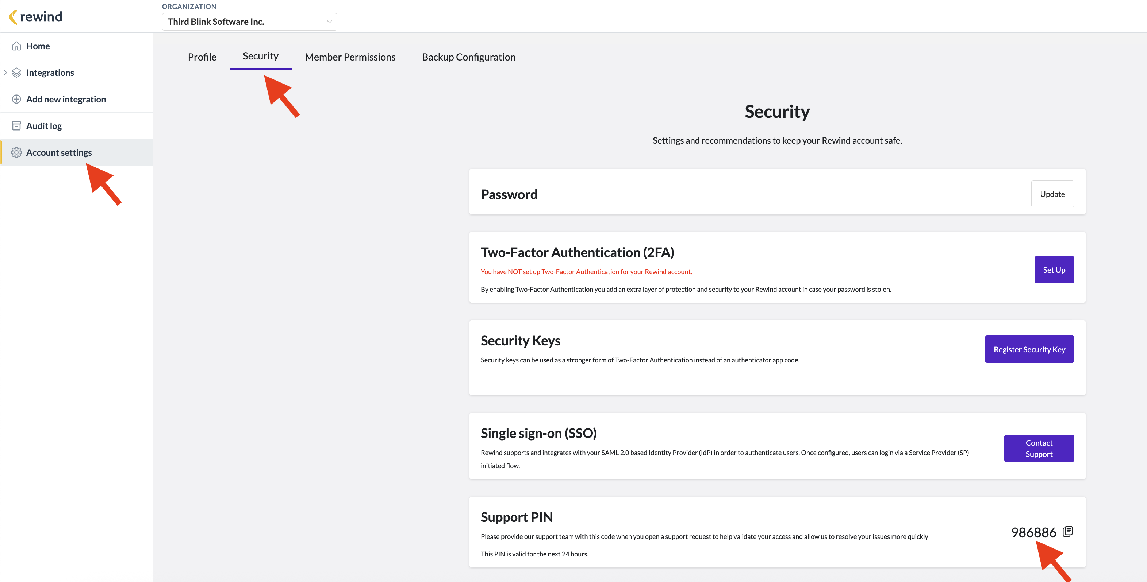Click the Support PIN number 986886
Viewport: 1147px width, 582px height.
click(1033, 532)
